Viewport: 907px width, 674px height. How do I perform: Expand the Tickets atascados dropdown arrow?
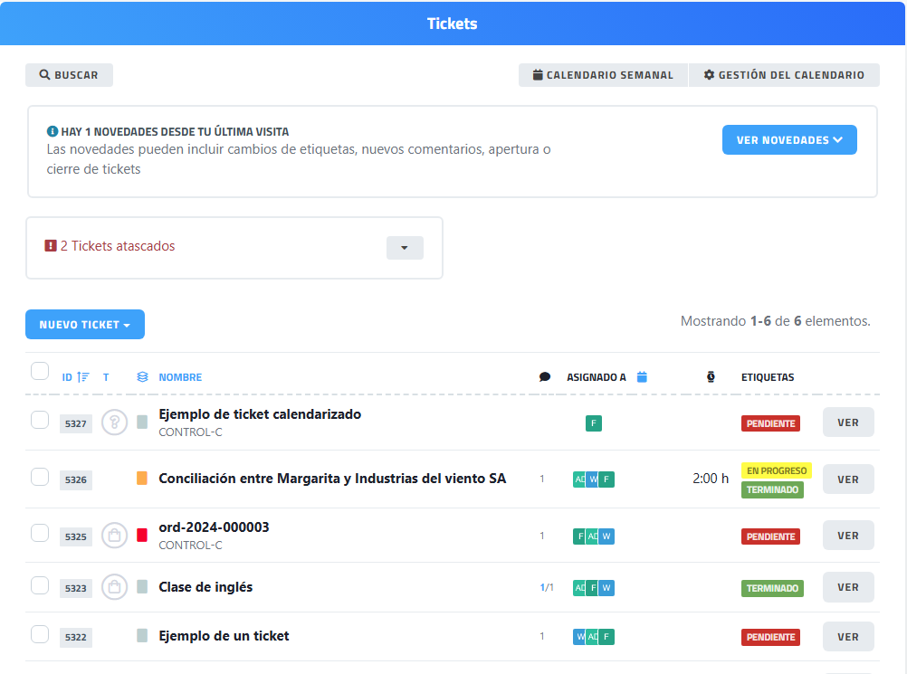click(405, 248)
